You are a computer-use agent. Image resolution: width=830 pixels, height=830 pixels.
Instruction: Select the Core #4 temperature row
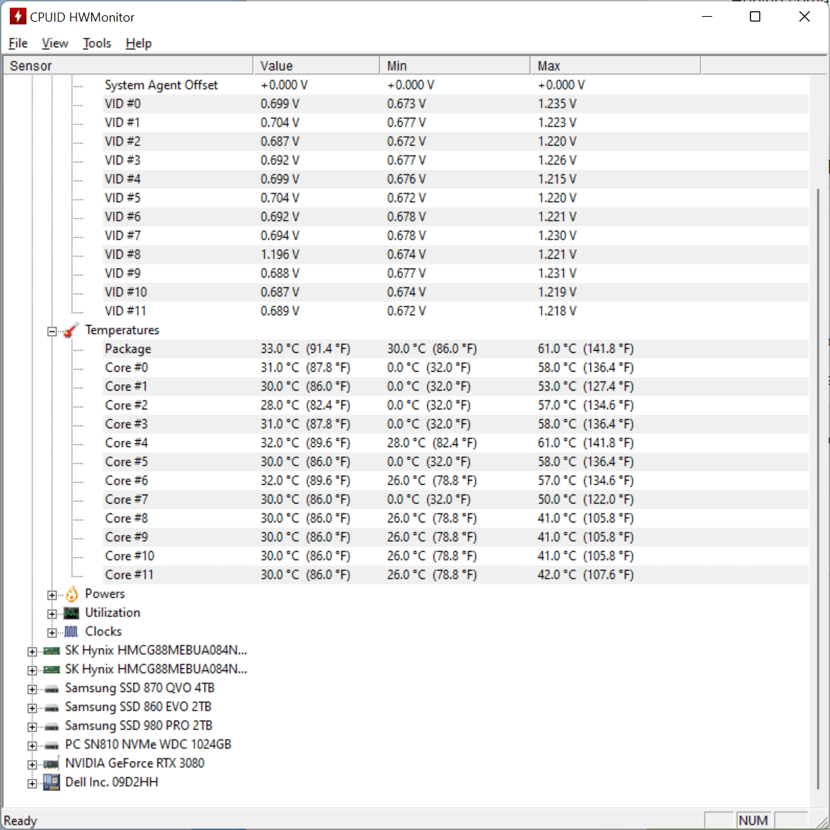coord(456,443)
